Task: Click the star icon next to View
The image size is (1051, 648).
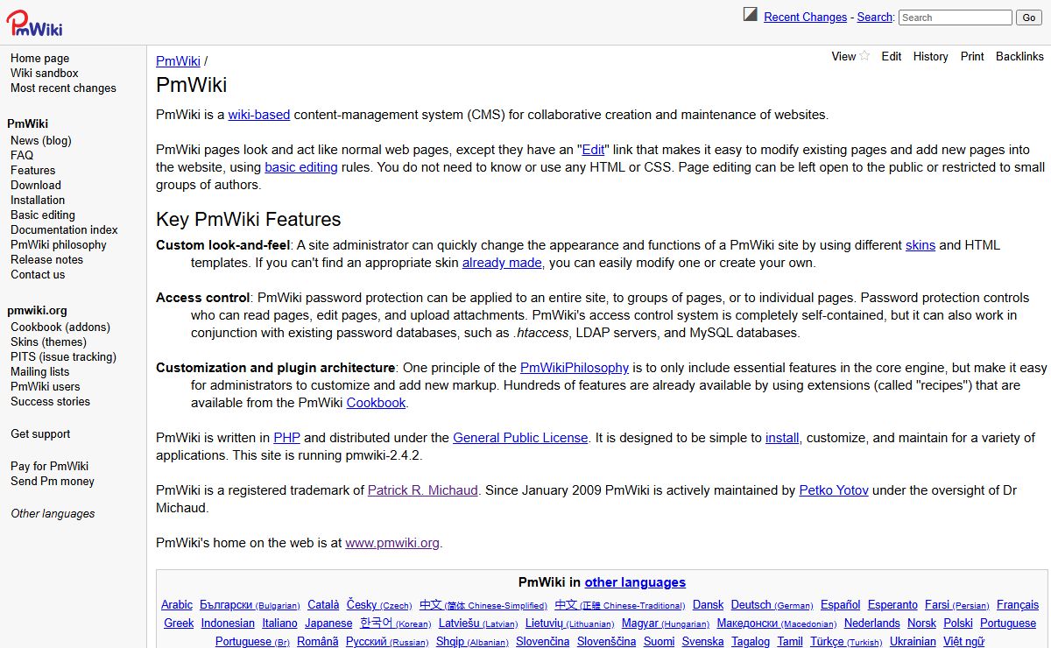Action: (x=864, y=56)
